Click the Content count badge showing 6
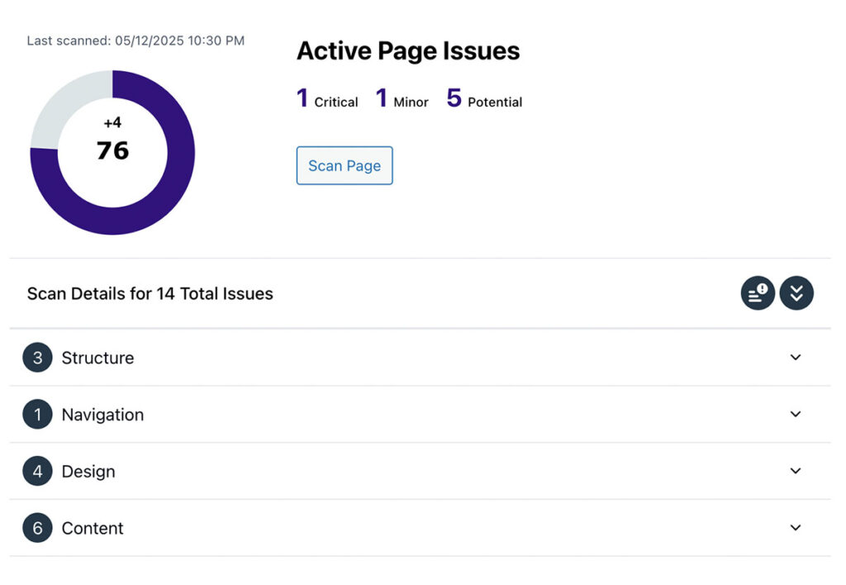846x585 pixels. tap(37, 527)
